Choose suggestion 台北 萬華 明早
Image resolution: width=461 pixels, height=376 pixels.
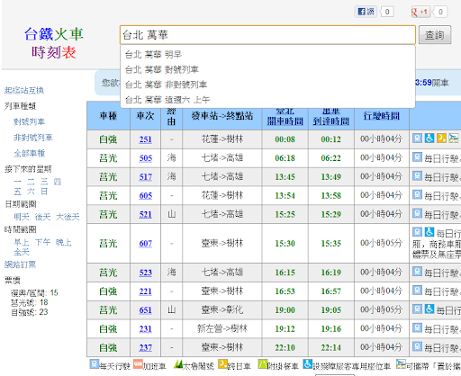[267, 54]
